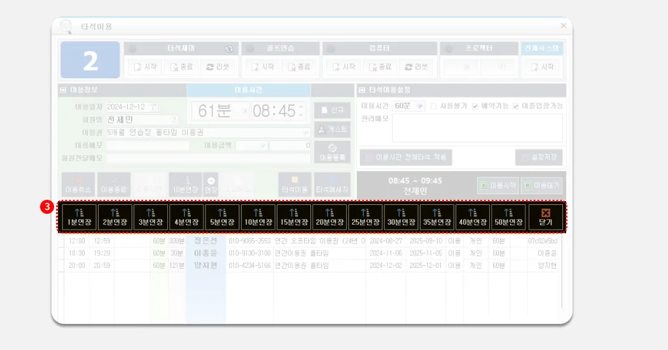Choose the 20분연장 extension button
This screenshot has width=668, height=350.
click(x=330, y=217)
